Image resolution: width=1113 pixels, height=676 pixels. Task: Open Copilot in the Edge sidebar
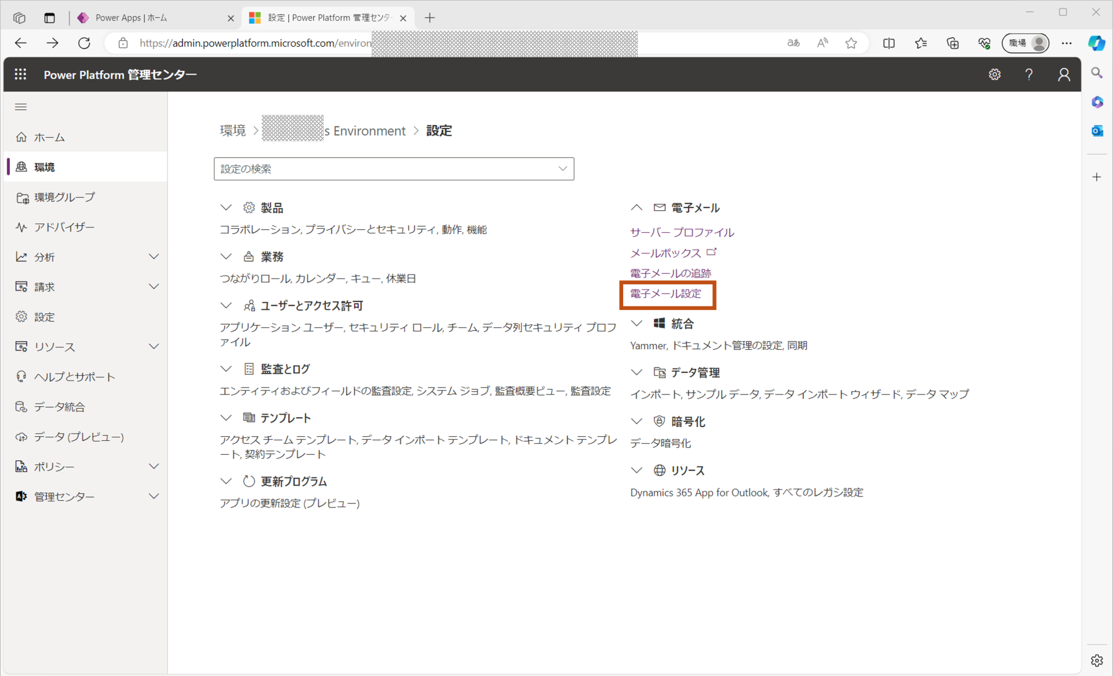[1097, 43]
